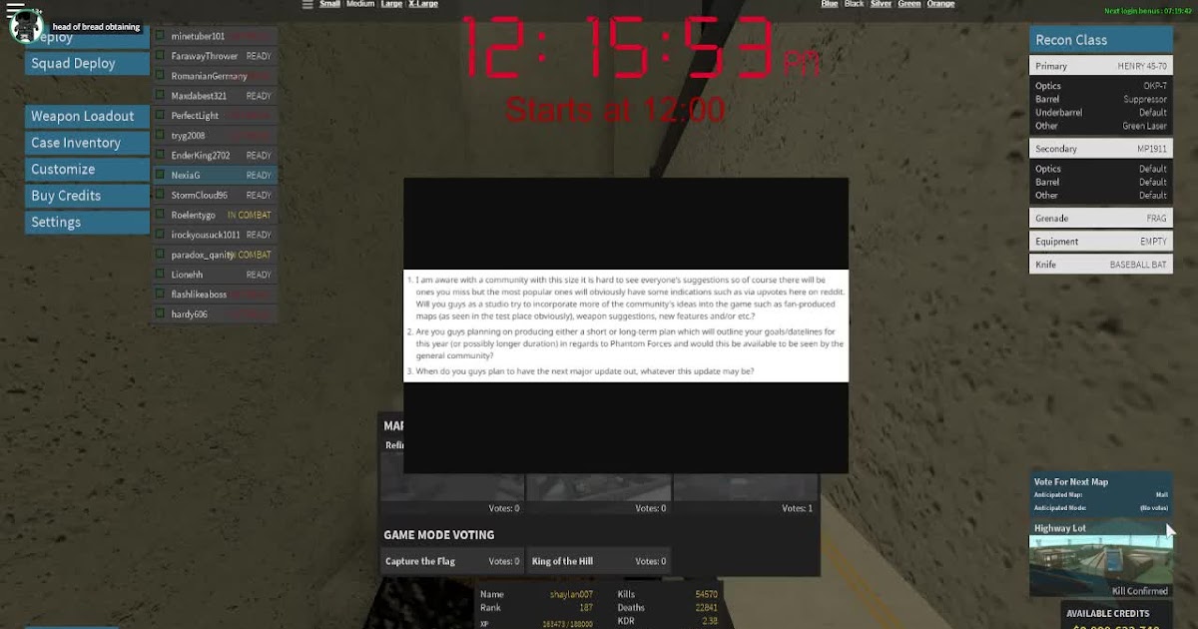
Task: Toggle the box beside StormCloud96
Action: (x=159, y=195)
